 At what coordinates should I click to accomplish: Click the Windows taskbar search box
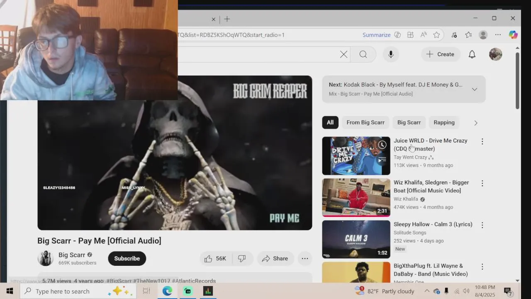(x=78, y=291)
